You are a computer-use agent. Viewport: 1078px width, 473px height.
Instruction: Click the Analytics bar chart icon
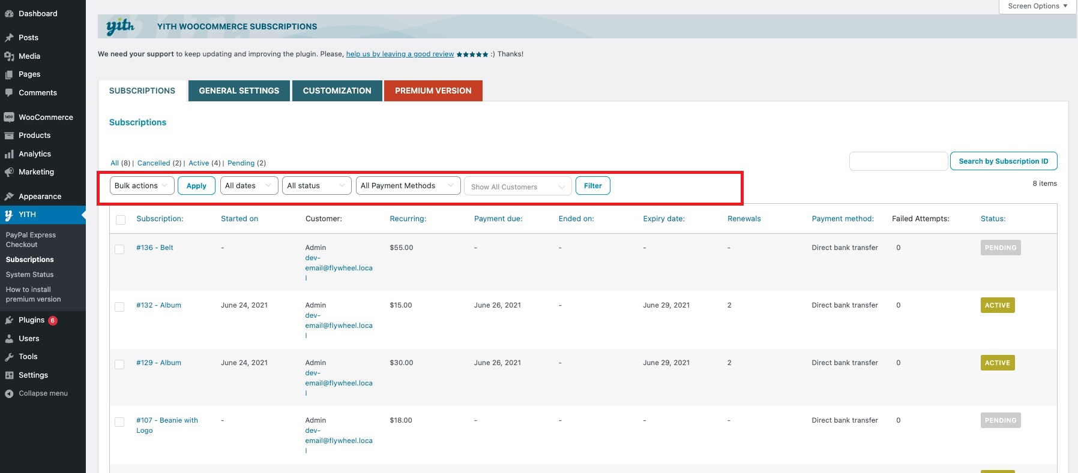9,154
